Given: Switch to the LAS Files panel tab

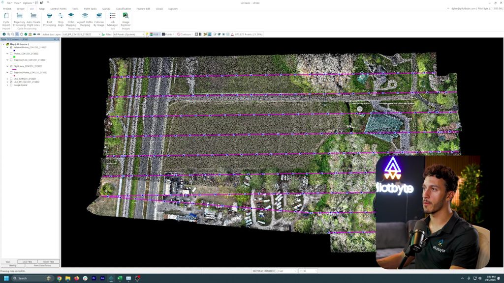Looking at the screenshot, I should coord(28,261).
